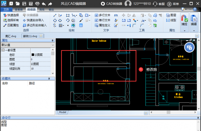Toggle pin on the 收藏夹 panel
Screen dimensions: 201x131
coord(49,79)
